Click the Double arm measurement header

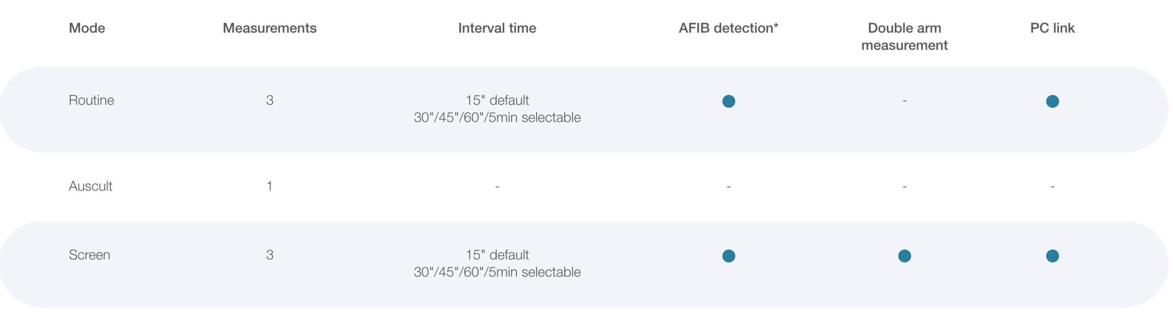click(x=904, y=37)
